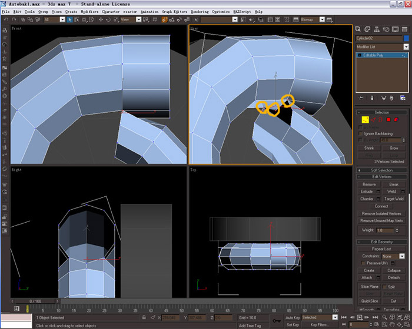Toggle Split checkbox beside Slice Plane

coord(385,287)
